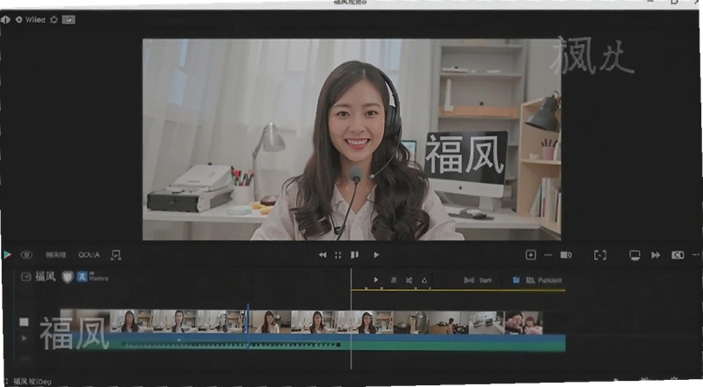Click the fast-forward double arrow icon
Image resolution: width=703 pixels, height=387 pixels.
pos(656,255)
